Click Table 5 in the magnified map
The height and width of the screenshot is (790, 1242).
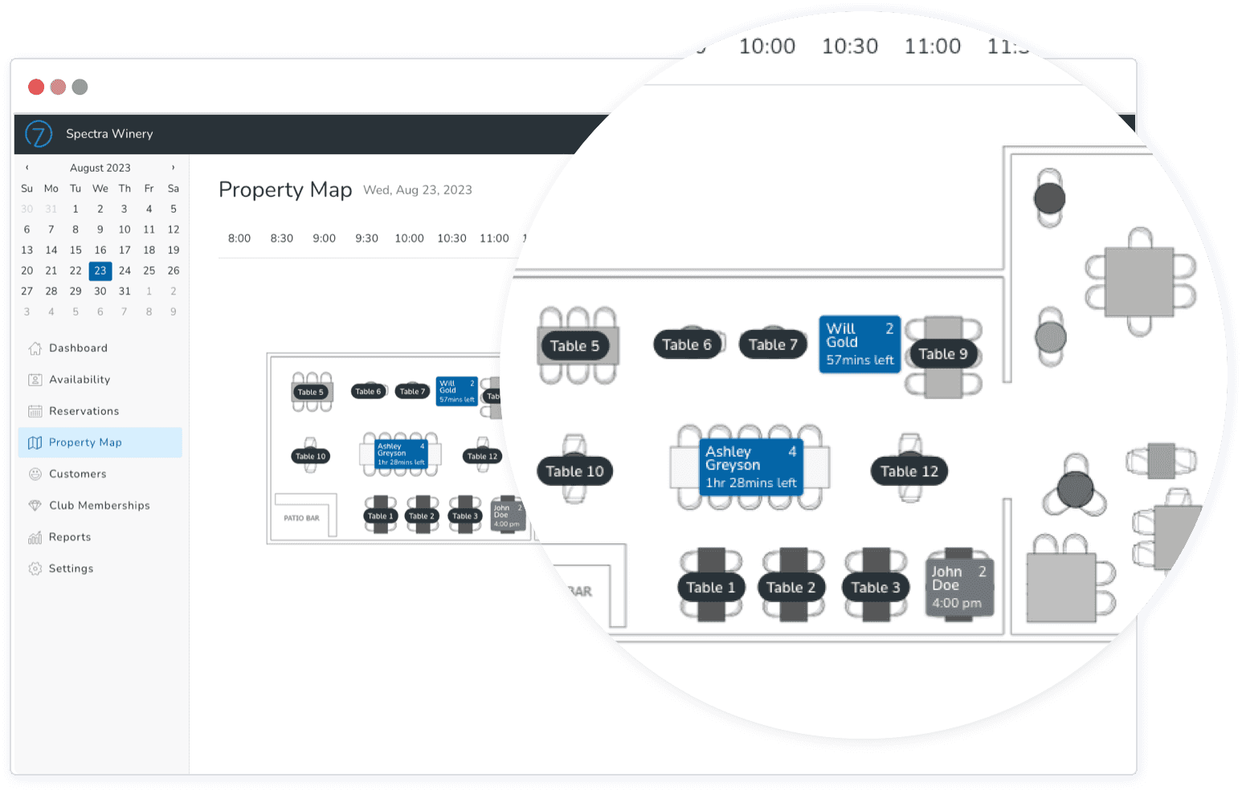tap(574, 346)
